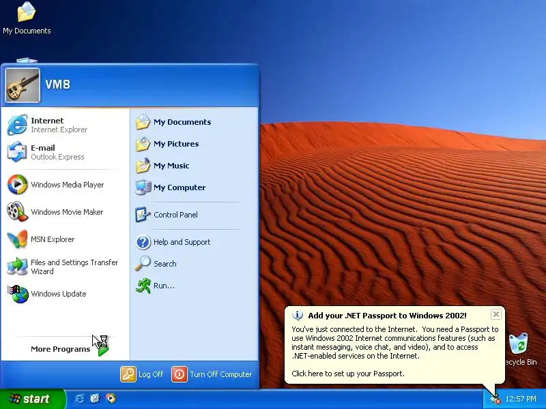The image size is (546, 409).
Task: Click the Passport tray icon
Action: pos(495,399)
